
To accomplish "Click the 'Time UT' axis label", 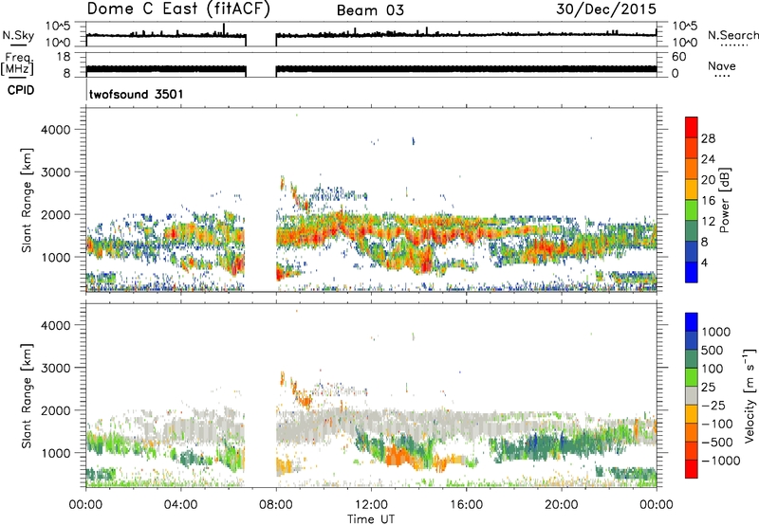I will pos(371,519).
